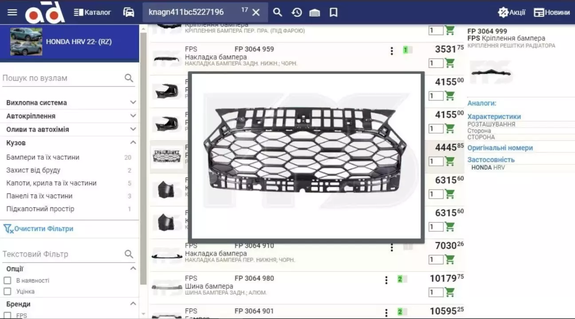Add FP 3064 910 to cart
The width and height of the screenshot is (575, 319).
point(450,260)
